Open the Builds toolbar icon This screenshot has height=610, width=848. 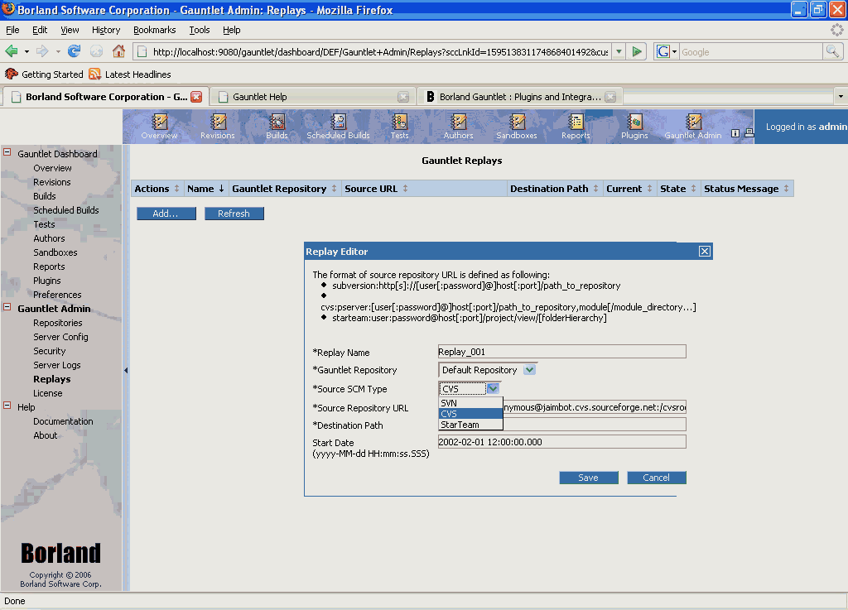click(x=277, y=127)
